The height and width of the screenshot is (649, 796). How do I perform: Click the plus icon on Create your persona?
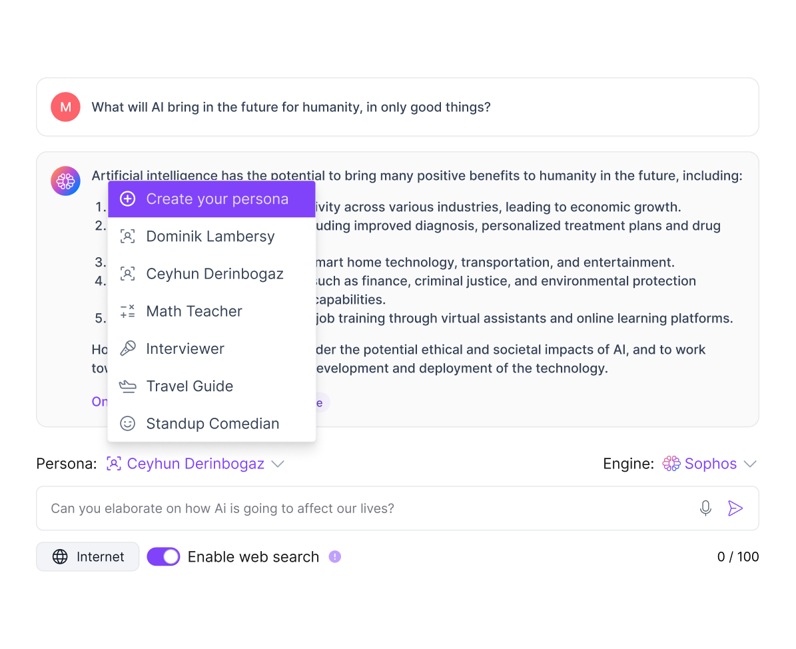[x=127, y=199]
